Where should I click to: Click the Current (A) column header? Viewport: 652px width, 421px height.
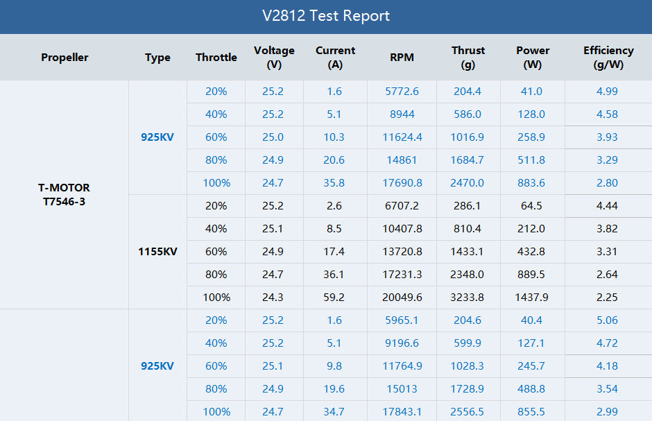[335, 58]
